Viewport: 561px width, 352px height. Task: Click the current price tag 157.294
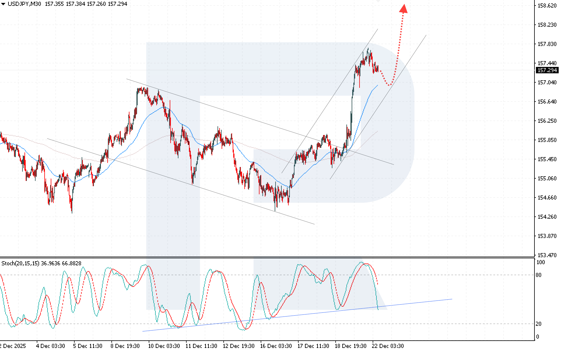pyautogui.click(x=547, y=70)
